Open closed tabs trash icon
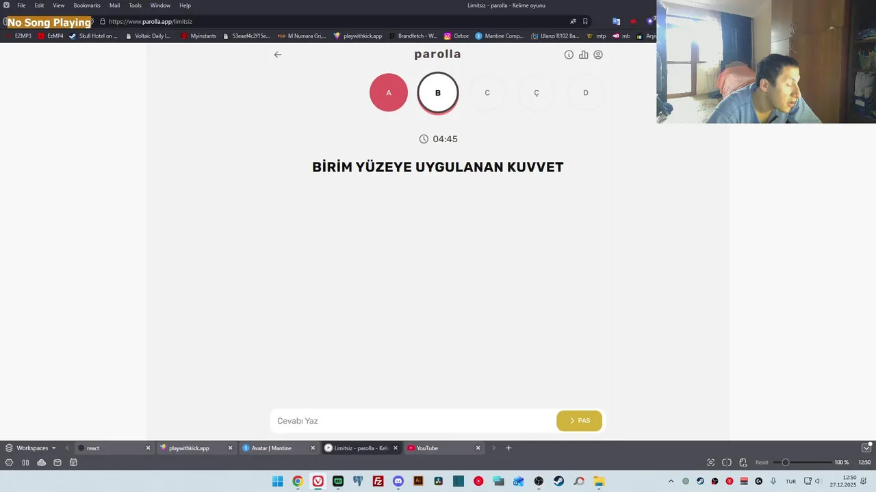The image size is (876, 492). coord(866,448)
